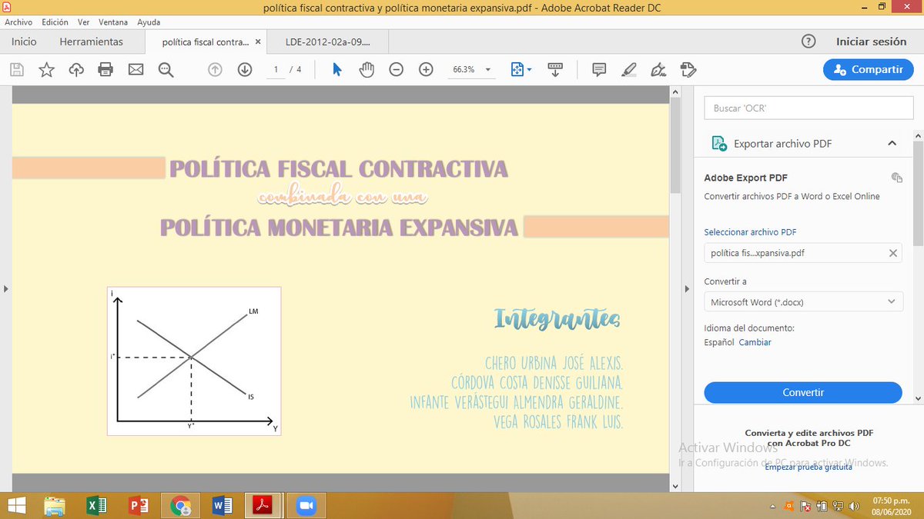
Task: Send file by email envelope icon
Action: click(136, 69)
